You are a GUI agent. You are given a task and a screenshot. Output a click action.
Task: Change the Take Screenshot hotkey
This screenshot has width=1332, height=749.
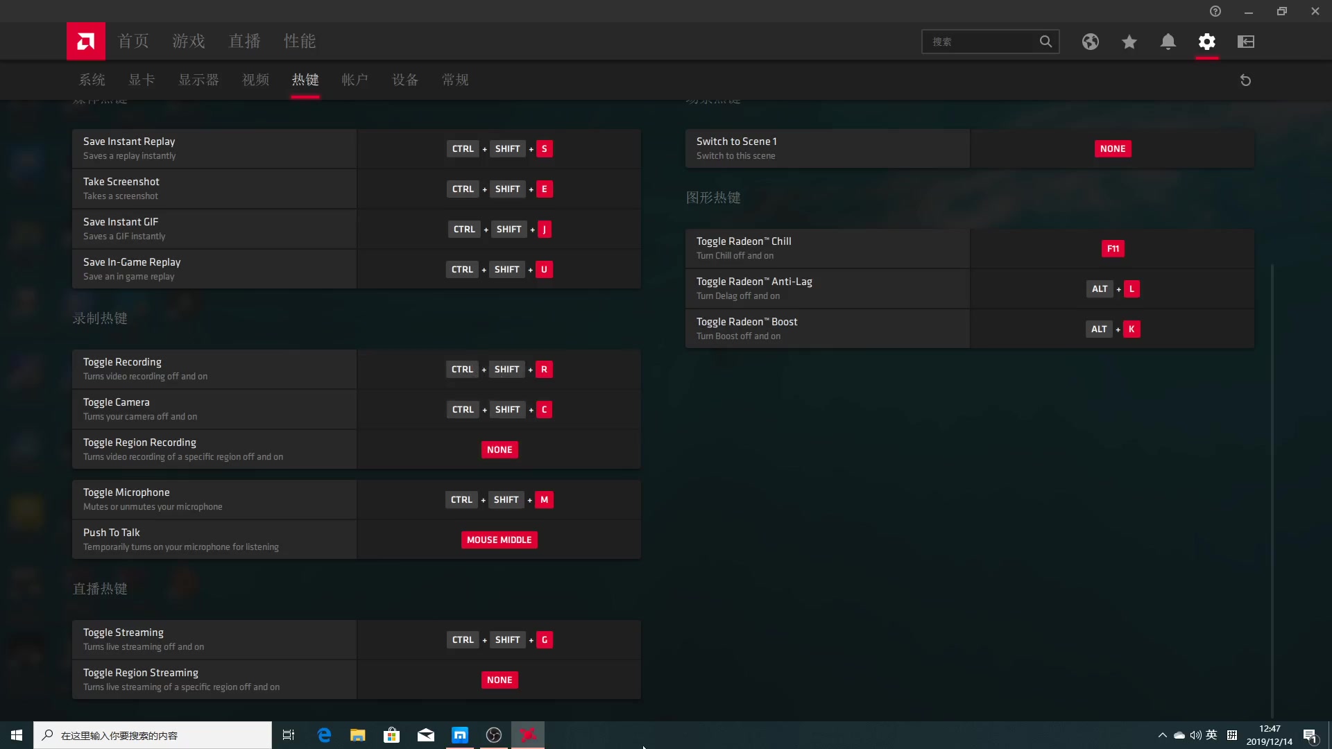pos(499,188)
